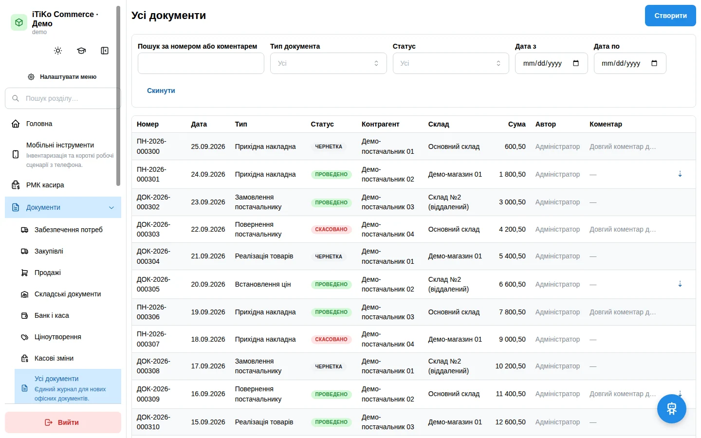Open the robot assistant chat button
Image resolution: width=701 pixels, height=438 pixels.
pyautogui.click(x=671, y=409)
